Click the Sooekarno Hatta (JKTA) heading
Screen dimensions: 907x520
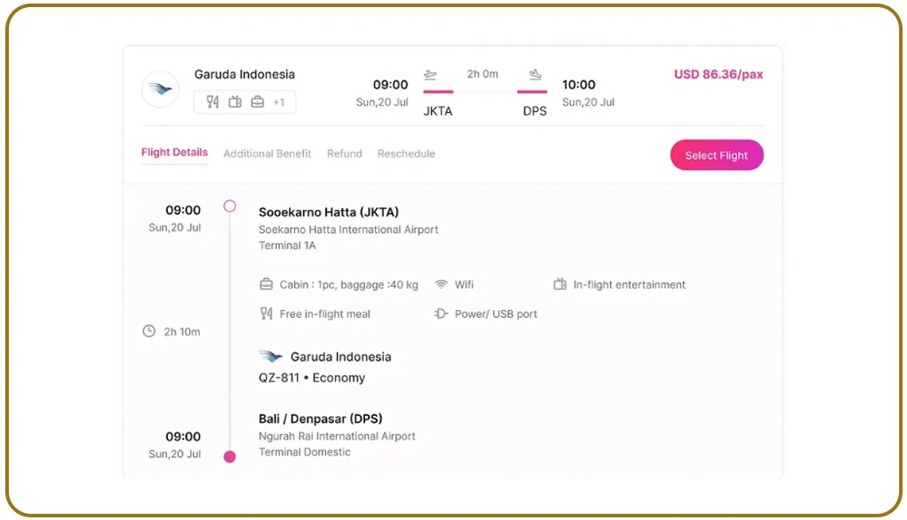(x=329, y=212)
